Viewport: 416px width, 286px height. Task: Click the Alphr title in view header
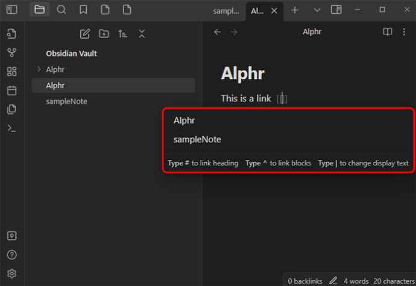tap(312, 31)
